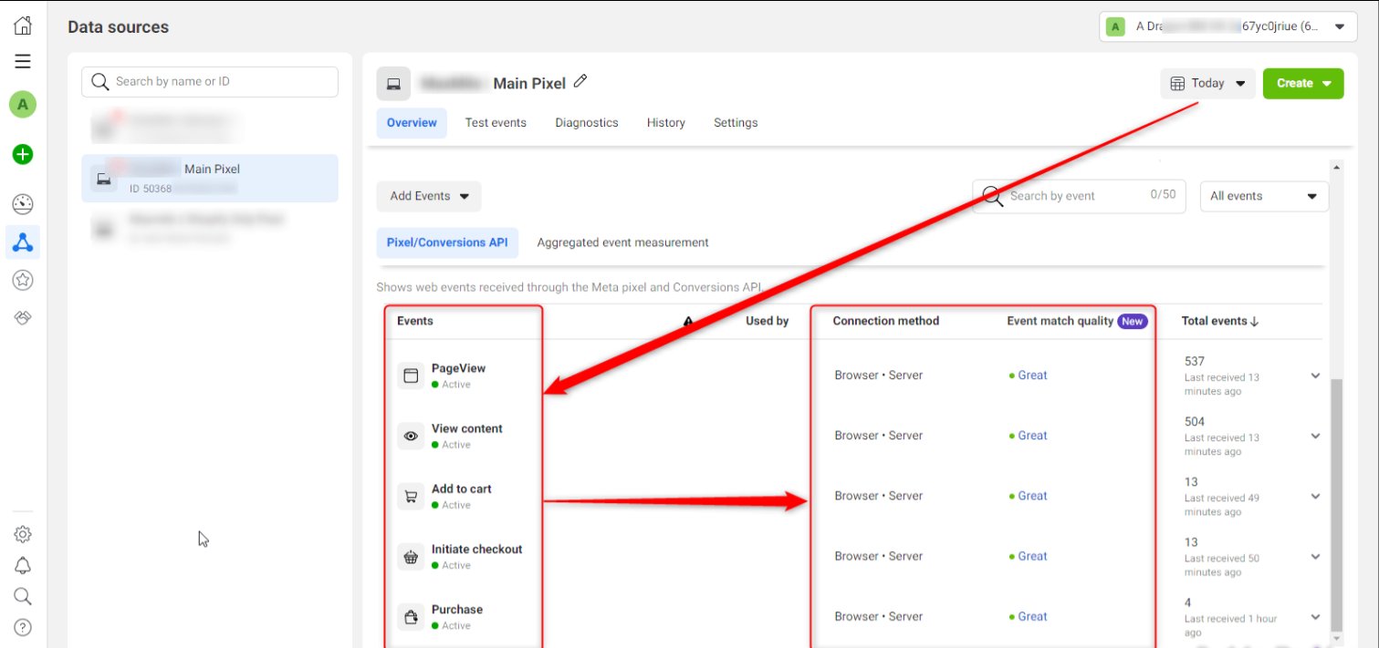This screenshot has height=648, width=1379.
Task: Click the Search by event field
Action: [x=1079, y=196]
